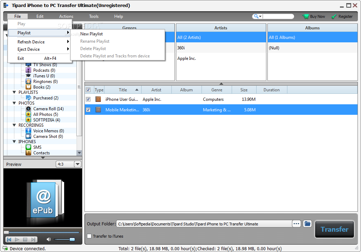Collapse the RECORDINGS tree section
The image size is (361, 252).
pos(14,125)
